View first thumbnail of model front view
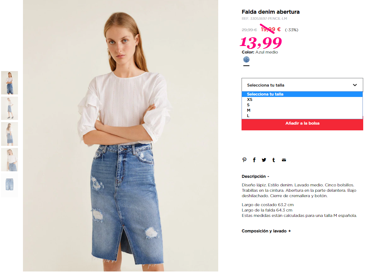This screenshot has height=274, width=365. (x=10, y=83)
